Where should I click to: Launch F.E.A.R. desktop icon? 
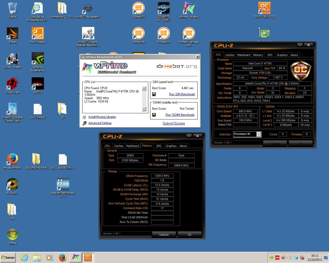[x=12, y=186]
